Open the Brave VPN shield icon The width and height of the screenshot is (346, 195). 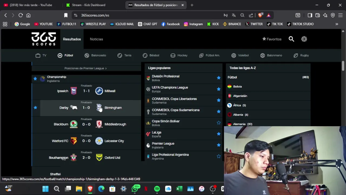coord(333,15)
